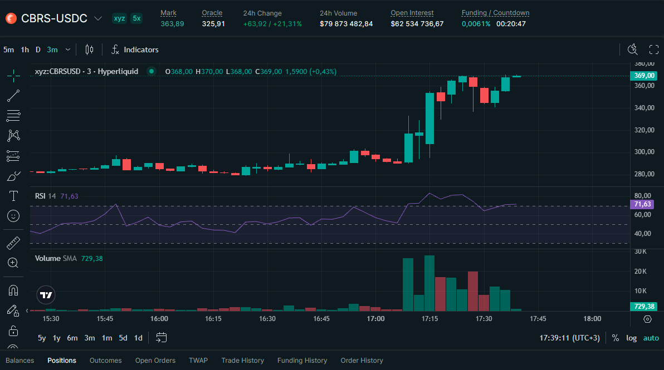
Task: Activate the zoom-in tool
Action: click(x=13, y=263)
